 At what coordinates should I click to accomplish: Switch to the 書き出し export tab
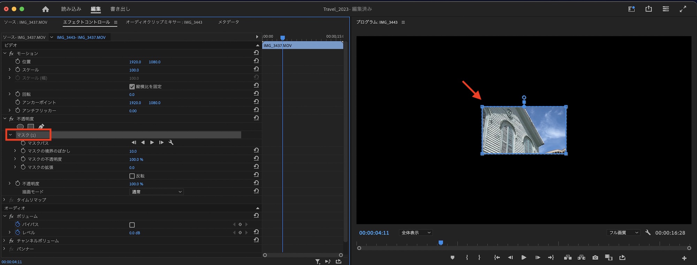tap(120, 9)
